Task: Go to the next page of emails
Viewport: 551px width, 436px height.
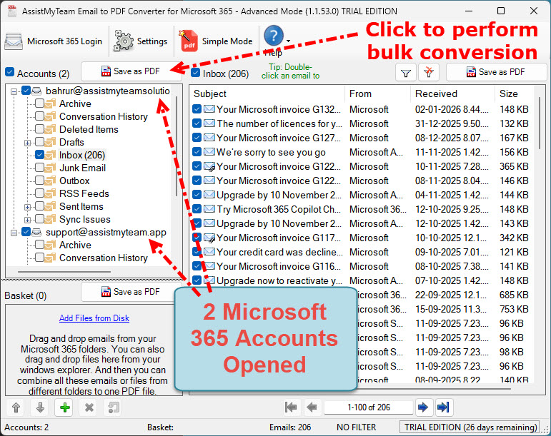Action: tap(423, 407)
